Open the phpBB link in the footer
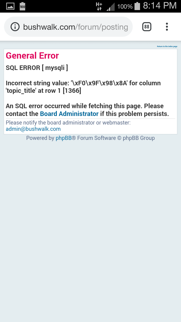The width and height of the screenshot is (181, 322). coord(64,138)
